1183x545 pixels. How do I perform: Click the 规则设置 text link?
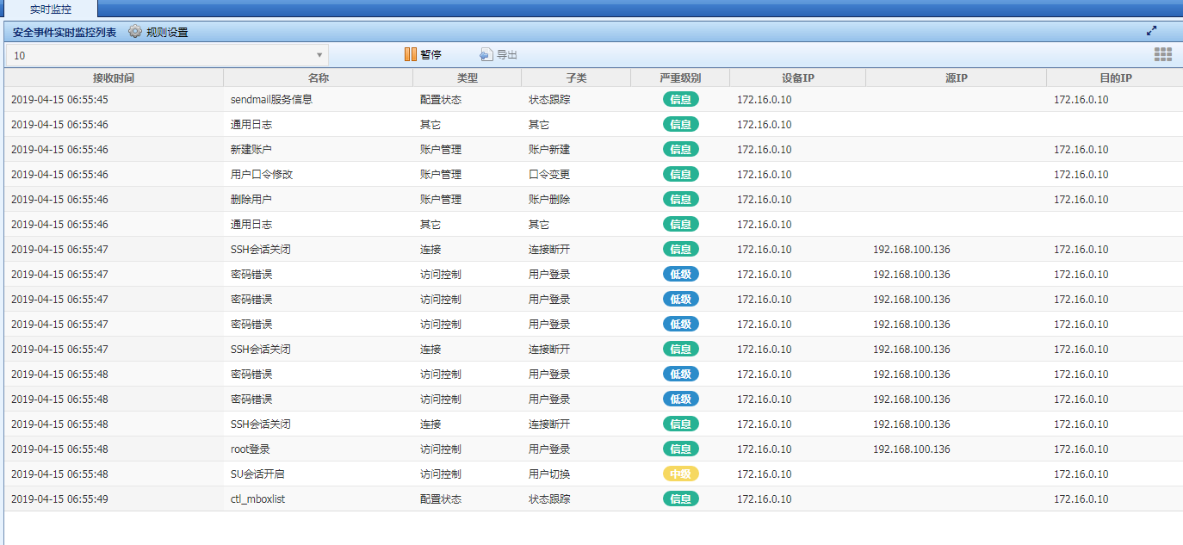click(167, 32)
